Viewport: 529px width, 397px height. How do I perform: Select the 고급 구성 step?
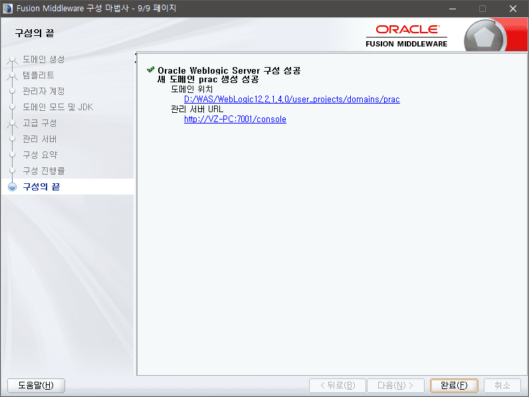coord(39,123)
